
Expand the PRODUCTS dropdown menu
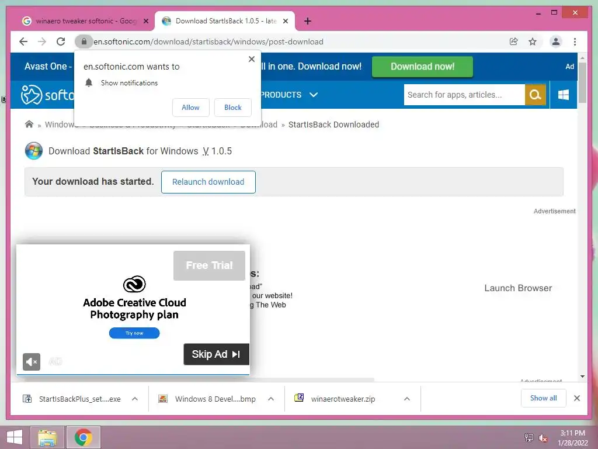point(288,95)
